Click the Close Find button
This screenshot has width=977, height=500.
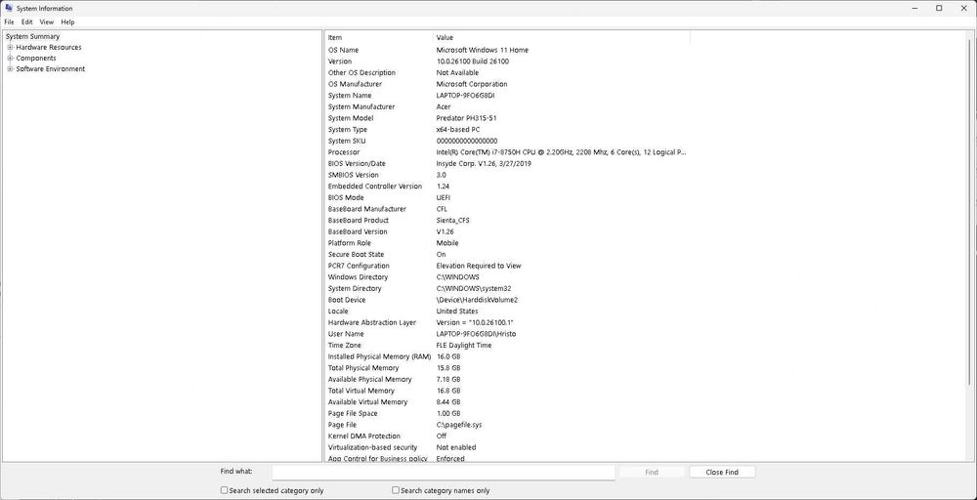(722, 472)
